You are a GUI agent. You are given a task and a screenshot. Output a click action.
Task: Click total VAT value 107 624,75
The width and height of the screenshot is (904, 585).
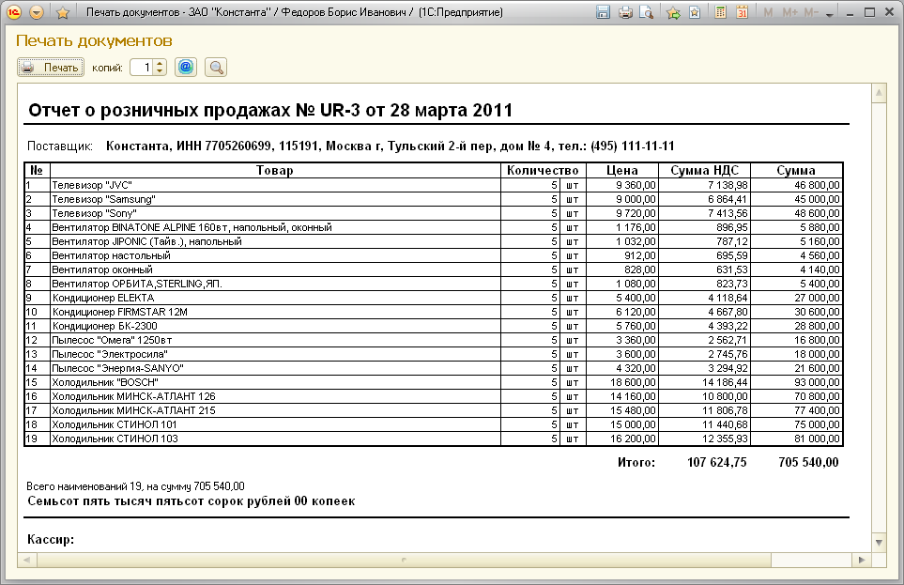(716, 462)
